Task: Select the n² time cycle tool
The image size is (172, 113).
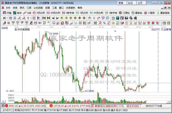Action: tap(44, 23)
